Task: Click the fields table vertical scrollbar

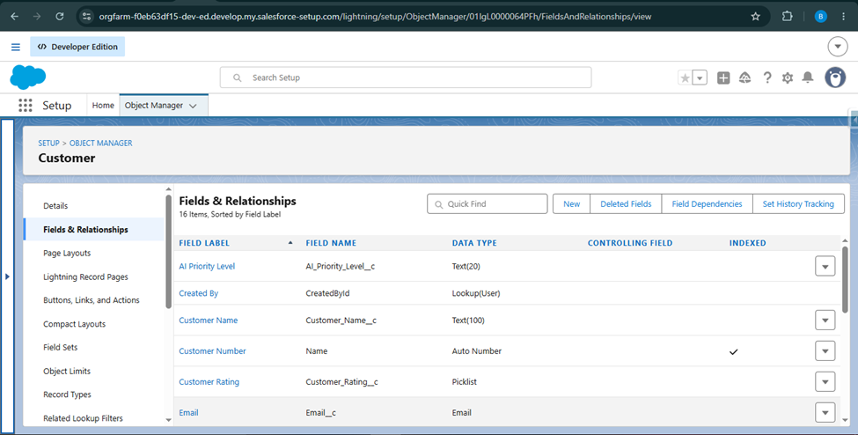Action: coord(845,279)
